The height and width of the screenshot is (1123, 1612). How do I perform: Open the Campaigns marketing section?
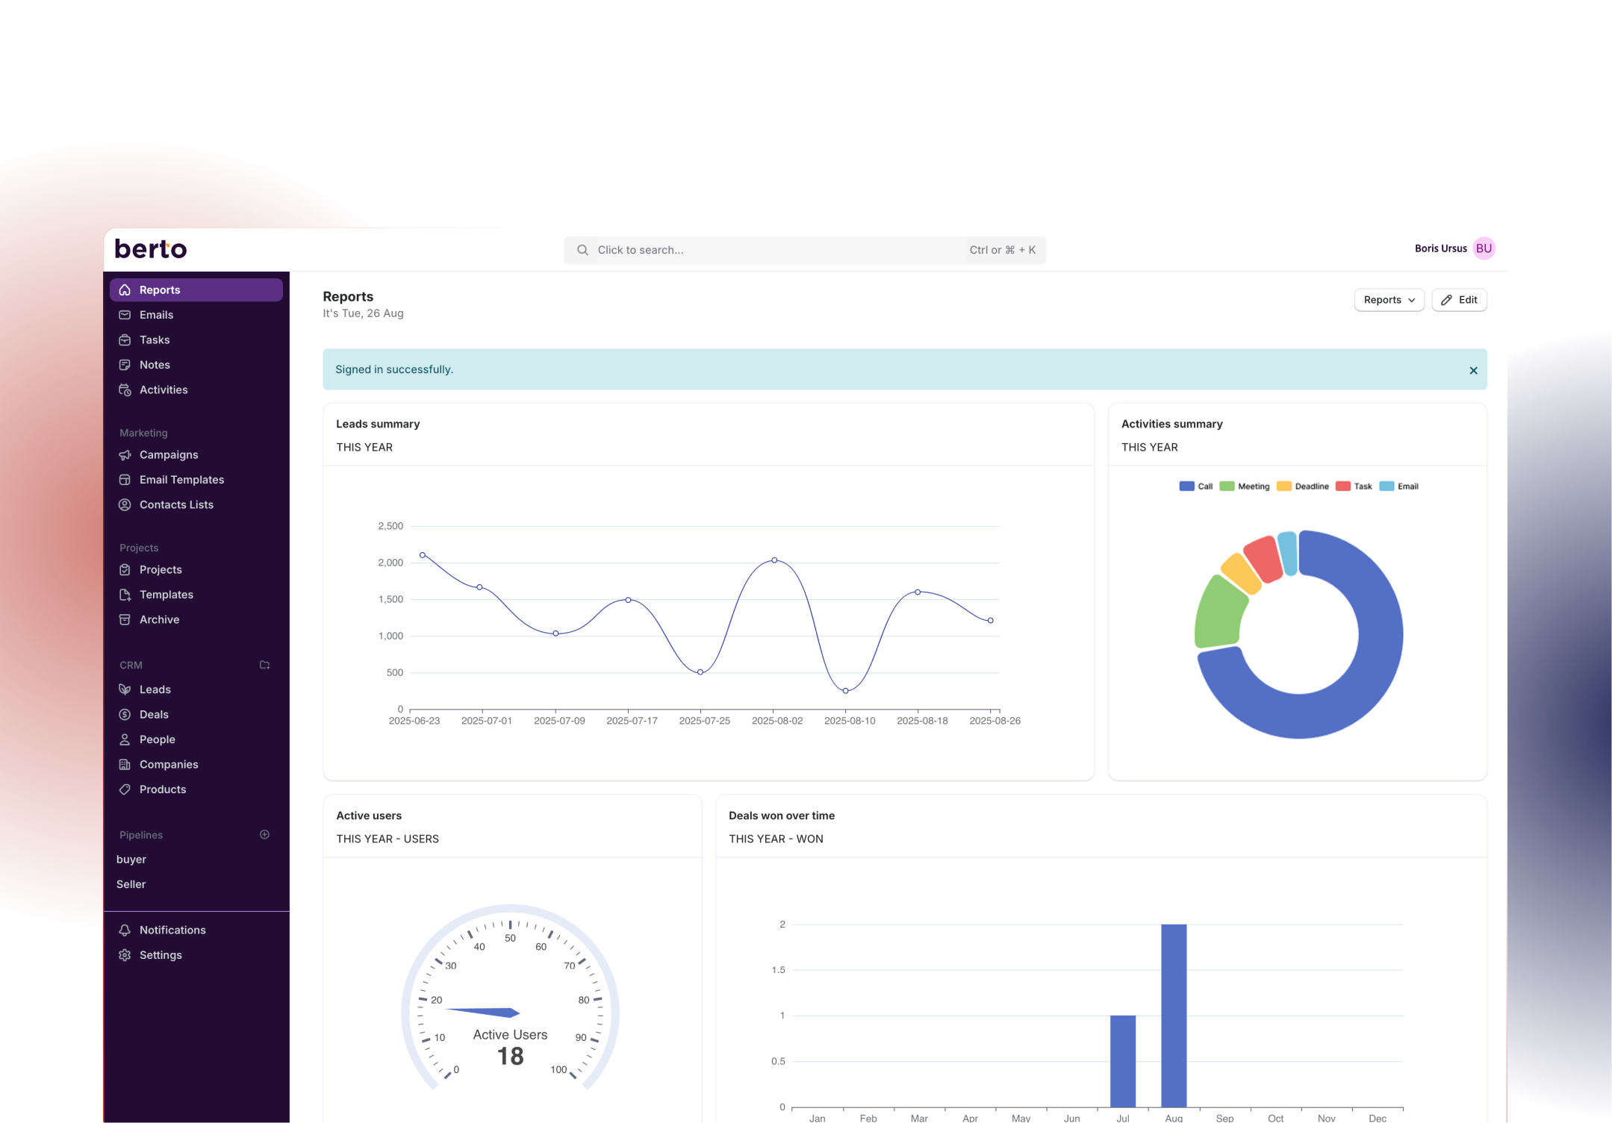click(x=168, y=454)
